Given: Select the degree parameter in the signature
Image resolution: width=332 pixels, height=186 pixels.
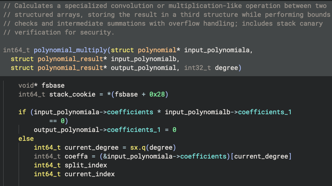Looking at the screenshot, I should tap(226, 68).
